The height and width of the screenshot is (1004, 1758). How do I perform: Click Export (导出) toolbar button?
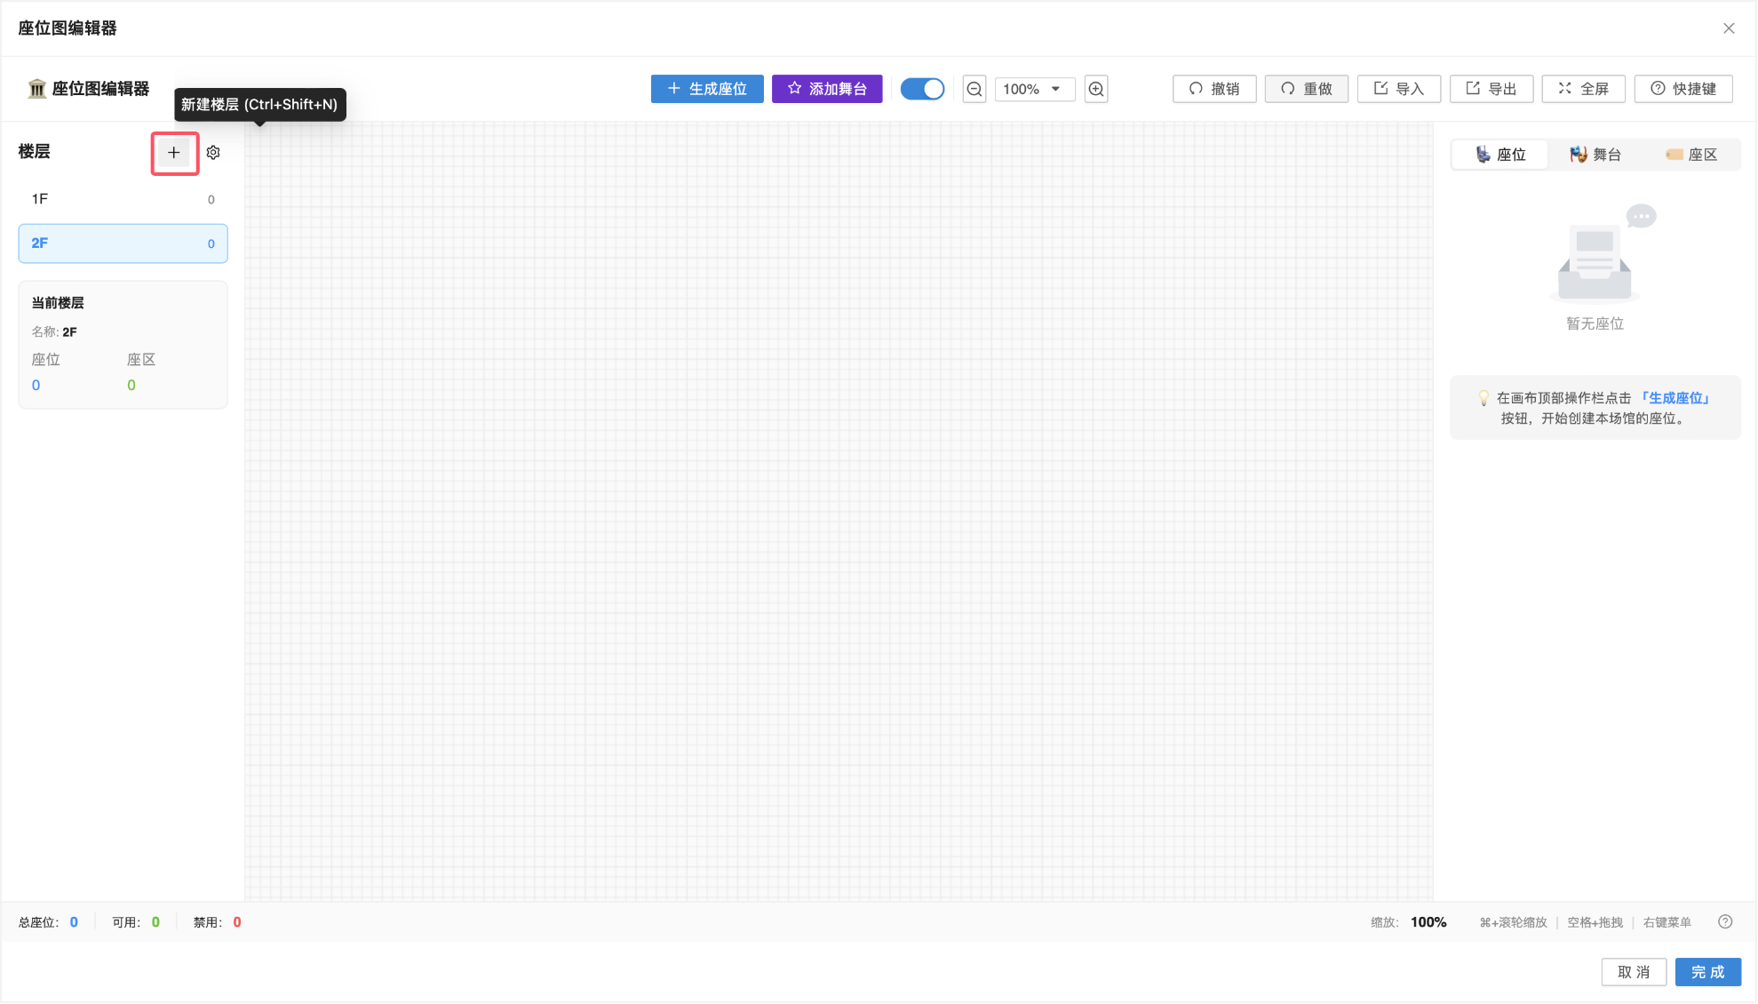click(1492, 89)
